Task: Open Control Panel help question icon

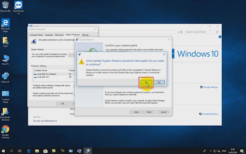Action: coord(220,37)
